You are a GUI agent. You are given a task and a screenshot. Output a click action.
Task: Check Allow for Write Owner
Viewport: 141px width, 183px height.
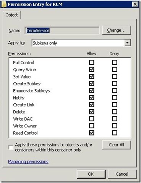click(92, 126)
